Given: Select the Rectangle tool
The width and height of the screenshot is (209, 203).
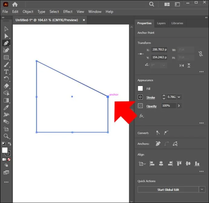Looking at the screenshot, I should point(6,57).
